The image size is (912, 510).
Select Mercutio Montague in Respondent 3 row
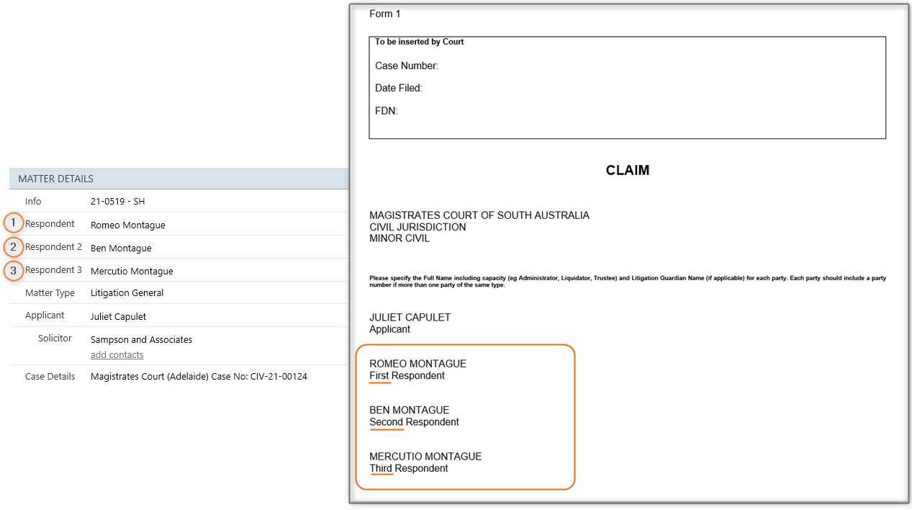coord(132,272)
